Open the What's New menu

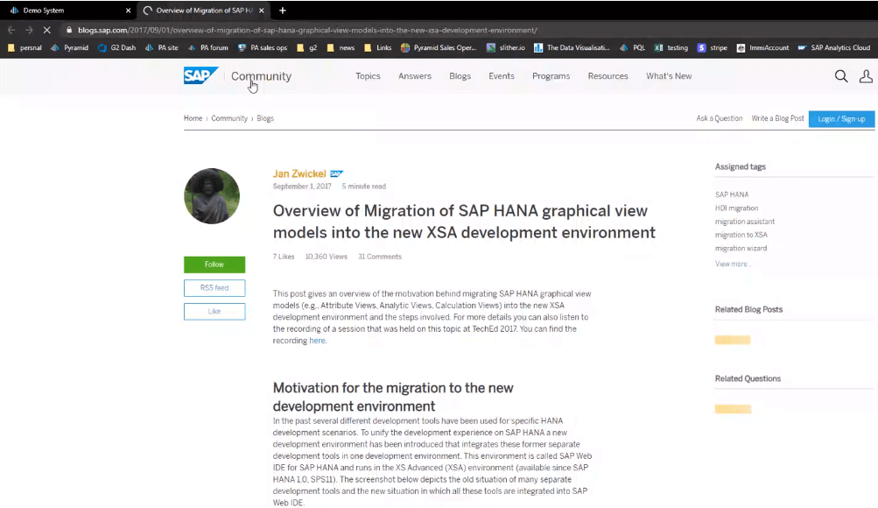669,76
